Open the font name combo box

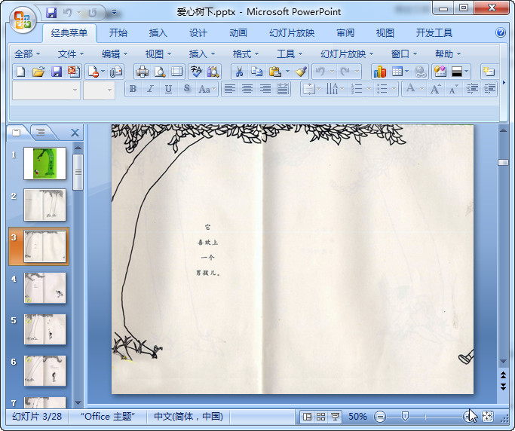46,90
